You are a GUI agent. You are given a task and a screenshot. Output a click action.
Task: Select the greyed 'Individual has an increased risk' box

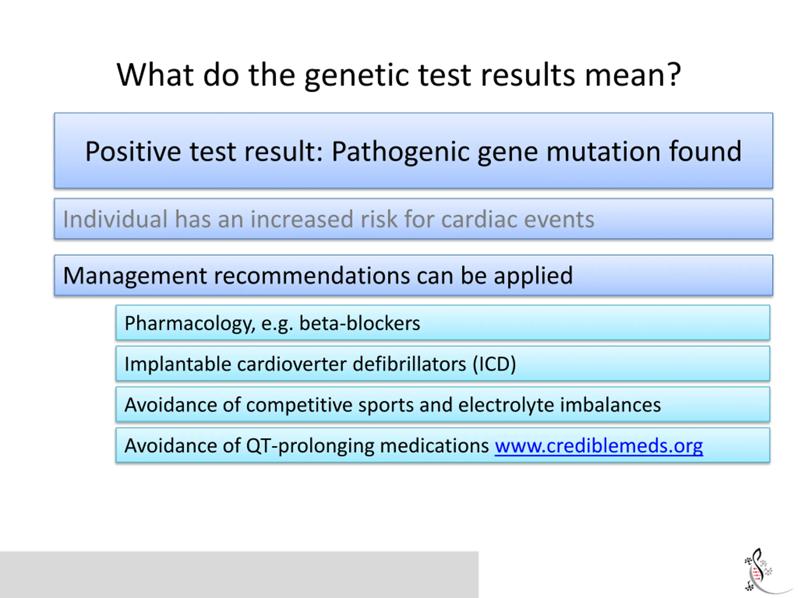pyautogui.click(x=413, y=219)
